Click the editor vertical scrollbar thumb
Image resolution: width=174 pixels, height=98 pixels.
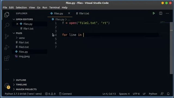171,48
